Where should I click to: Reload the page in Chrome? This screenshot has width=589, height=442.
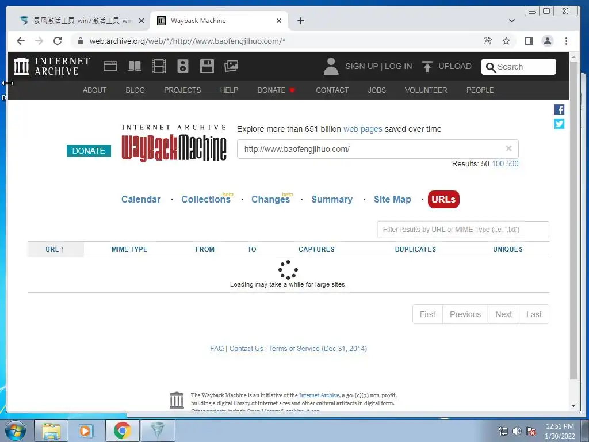[58, 41]
